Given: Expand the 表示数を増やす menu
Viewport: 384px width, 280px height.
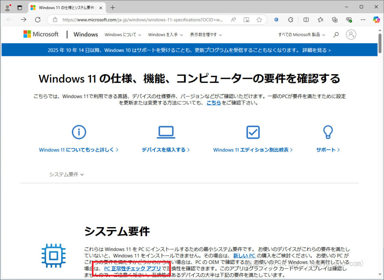Looking at the screenshot, I should tap(206, 35).
